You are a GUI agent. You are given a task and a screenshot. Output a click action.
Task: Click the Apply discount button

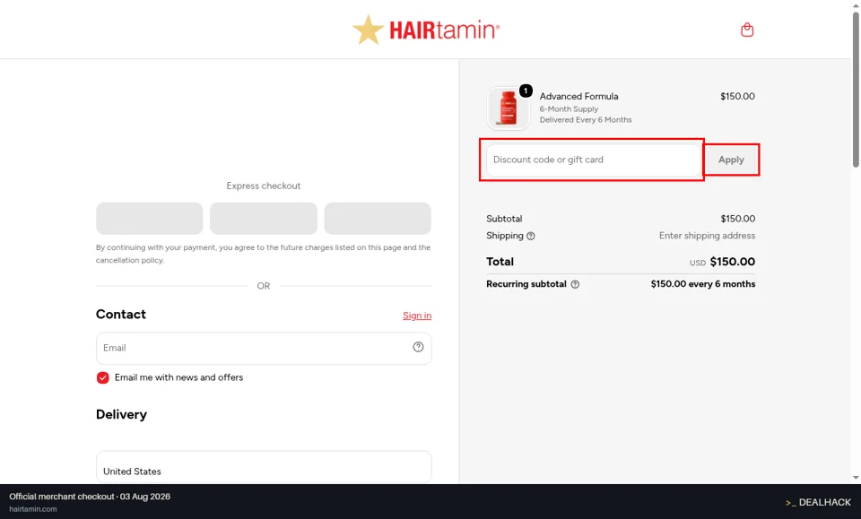(731, 160)
